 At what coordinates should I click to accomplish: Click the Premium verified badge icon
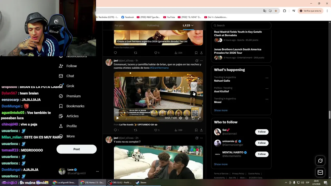pos(61,96)
